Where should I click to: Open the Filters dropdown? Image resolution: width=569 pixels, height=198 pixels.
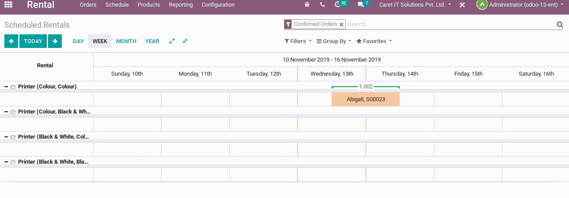coord(298,41)
